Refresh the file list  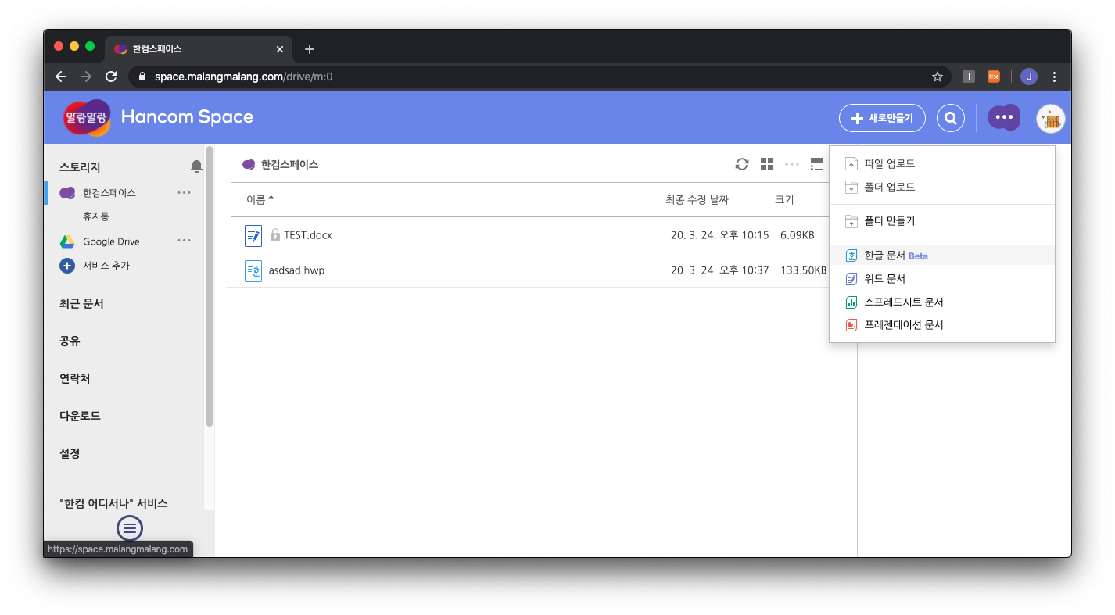(742, 164)
